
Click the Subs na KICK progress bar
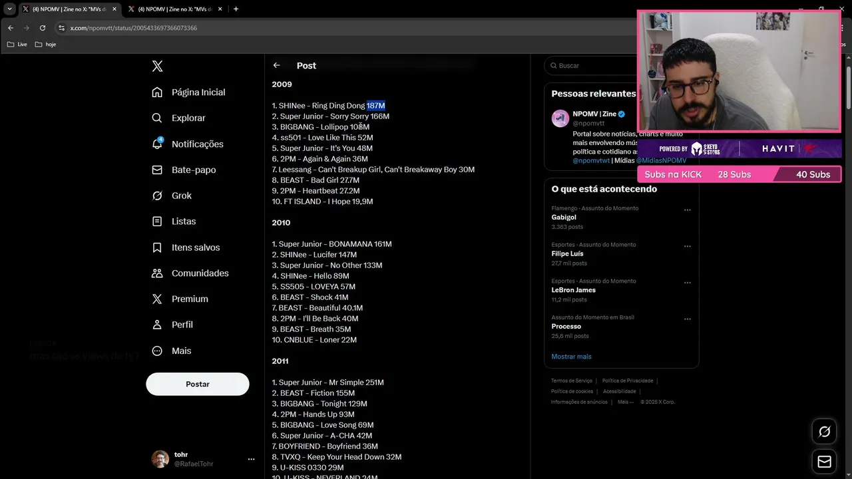(x=739, y=174)
